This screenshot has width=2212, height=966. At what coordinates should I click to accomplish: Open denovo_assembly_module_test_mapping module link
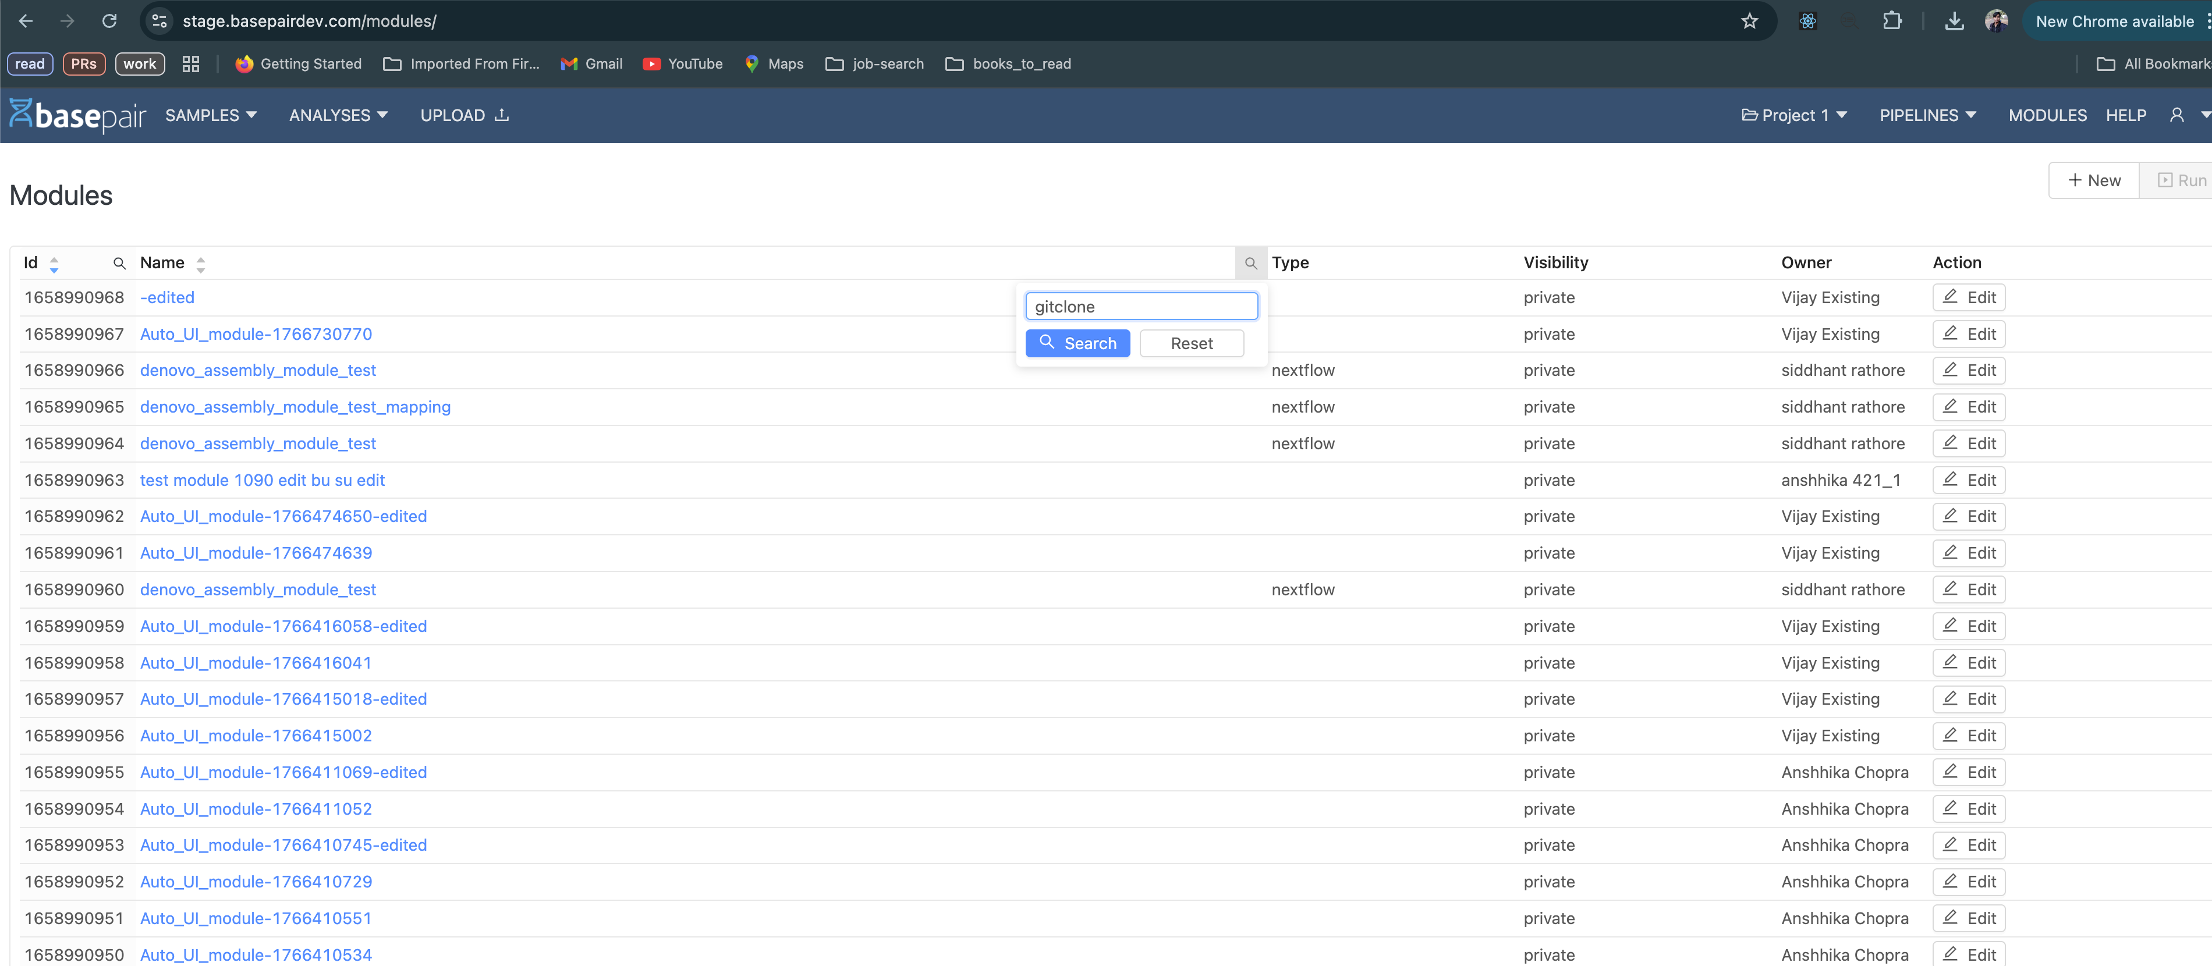295,407
